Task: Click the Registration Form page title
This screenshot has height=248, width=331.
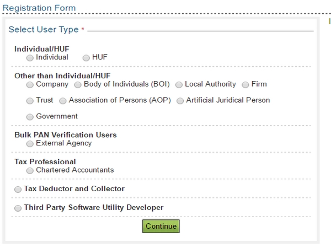Action: tap(39, 8)
